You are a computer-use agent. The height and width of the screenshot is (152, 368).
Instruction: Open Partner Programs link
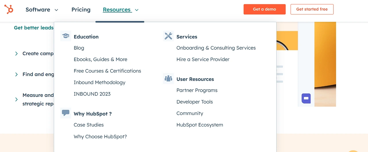tap(197, 90)
